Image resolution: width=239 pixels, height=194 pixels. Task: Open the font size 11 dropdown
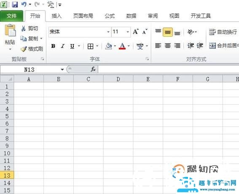pos(128,32)
